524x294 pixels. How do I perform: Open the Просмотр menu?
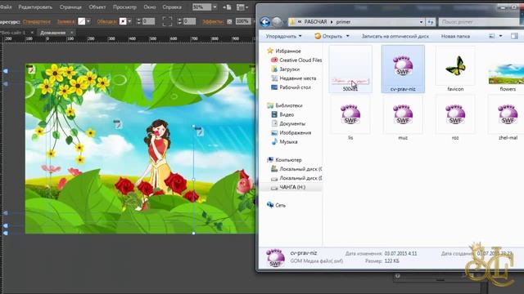[x=124, y=7]
